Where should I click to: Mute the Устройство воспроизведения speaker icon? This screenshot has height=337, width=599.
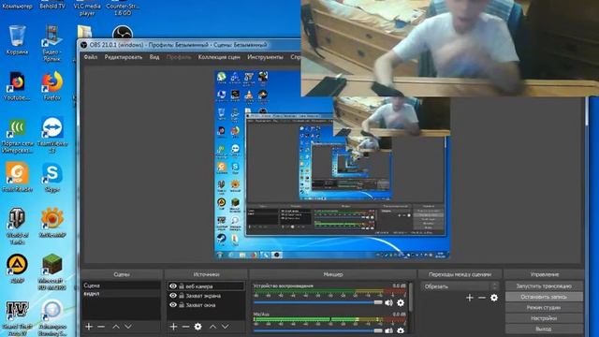pyautogui.click(x=389, y=302)
